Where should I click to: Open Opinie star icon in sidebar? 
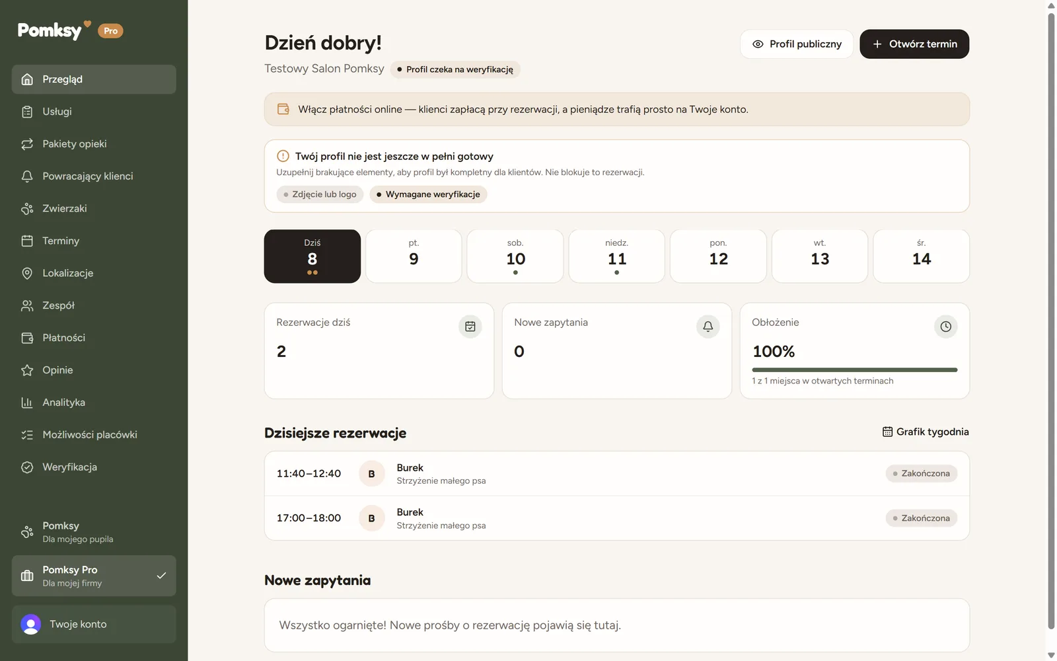[x=27, y=370]
